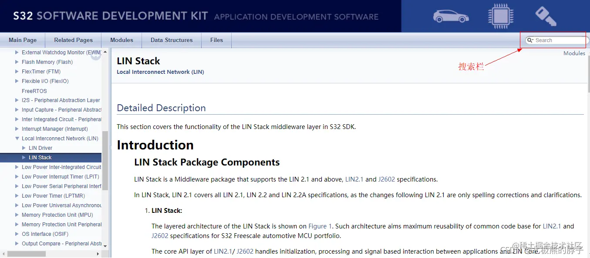Open the Figure 1 link

click(320, 226)
